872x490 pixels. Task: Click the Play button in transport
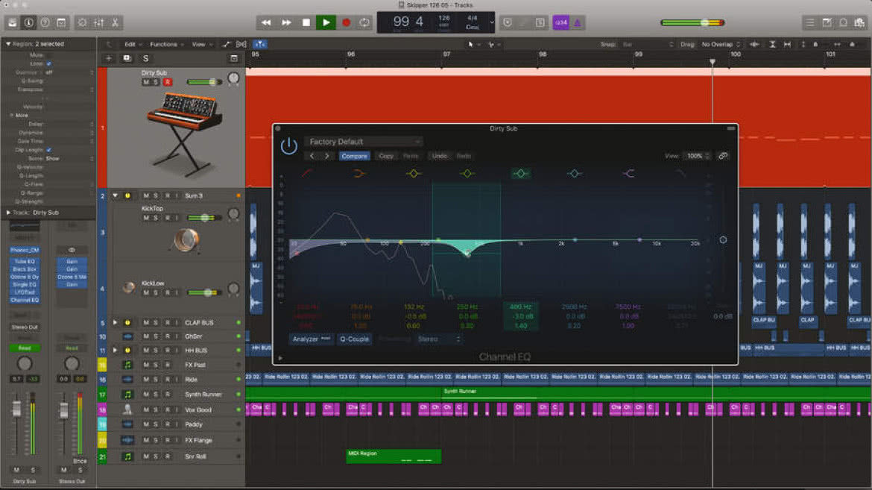(326, 23)
